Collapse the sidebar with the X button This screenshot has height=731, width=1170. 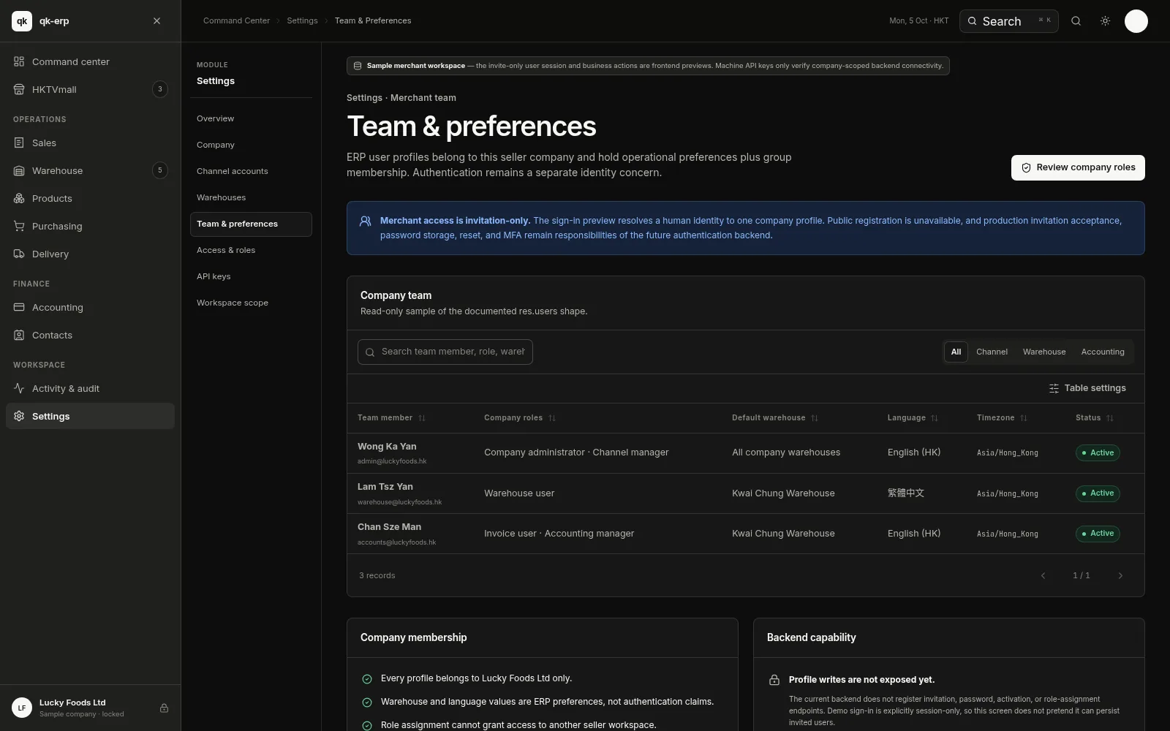(156, 21)
